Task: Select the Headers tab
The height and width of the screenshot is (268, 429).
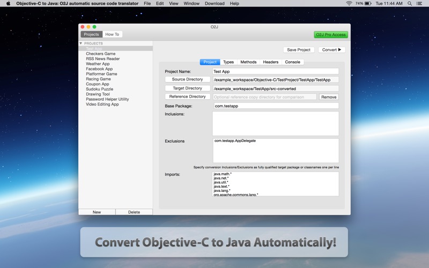Action: click(x=271, y=62)
